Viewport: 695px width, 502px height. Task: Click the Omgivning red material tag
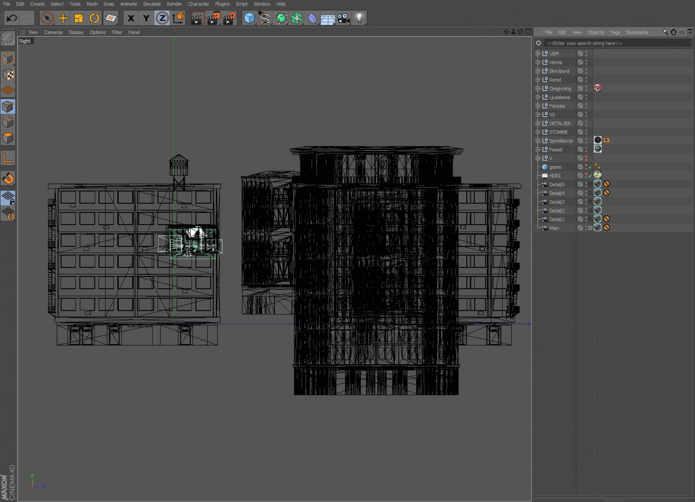[597, 88]
